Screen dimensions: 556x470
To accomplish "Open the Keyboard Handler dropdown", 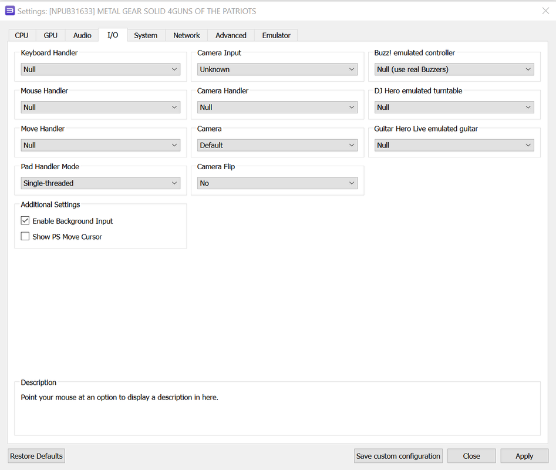I will click(x=100, y=69).
